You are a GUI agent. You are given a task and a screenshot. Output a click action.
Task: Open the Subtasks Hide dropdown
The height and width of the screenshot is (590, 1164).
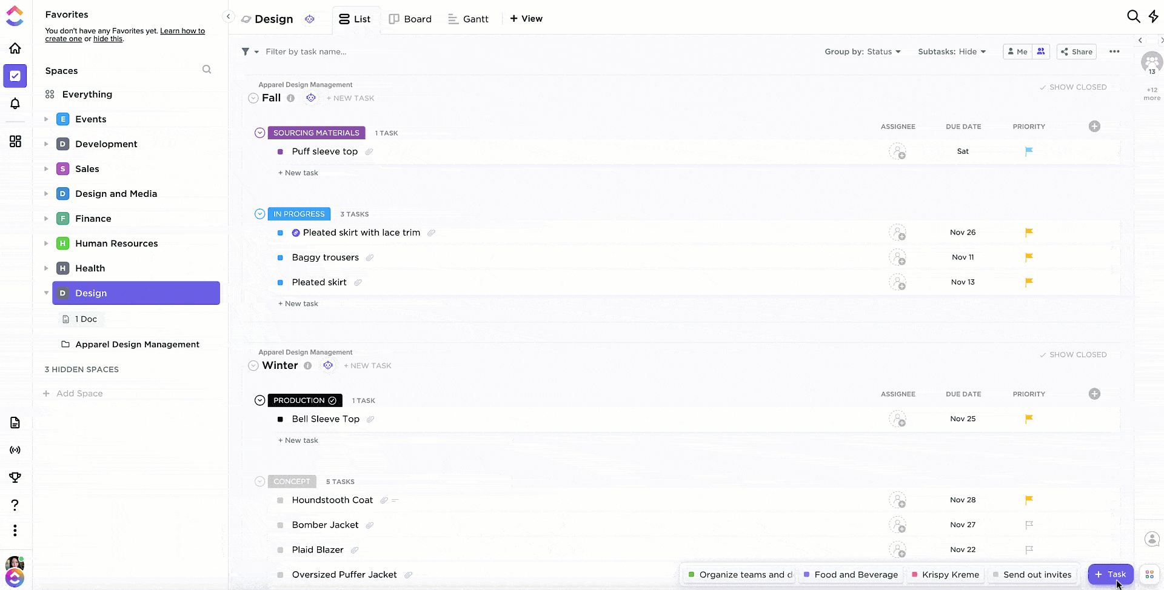(952, 51)
